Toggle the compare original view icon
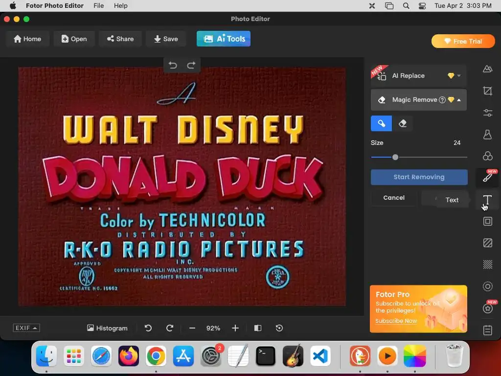Screen dimensions: 501x376 [257, 328]
